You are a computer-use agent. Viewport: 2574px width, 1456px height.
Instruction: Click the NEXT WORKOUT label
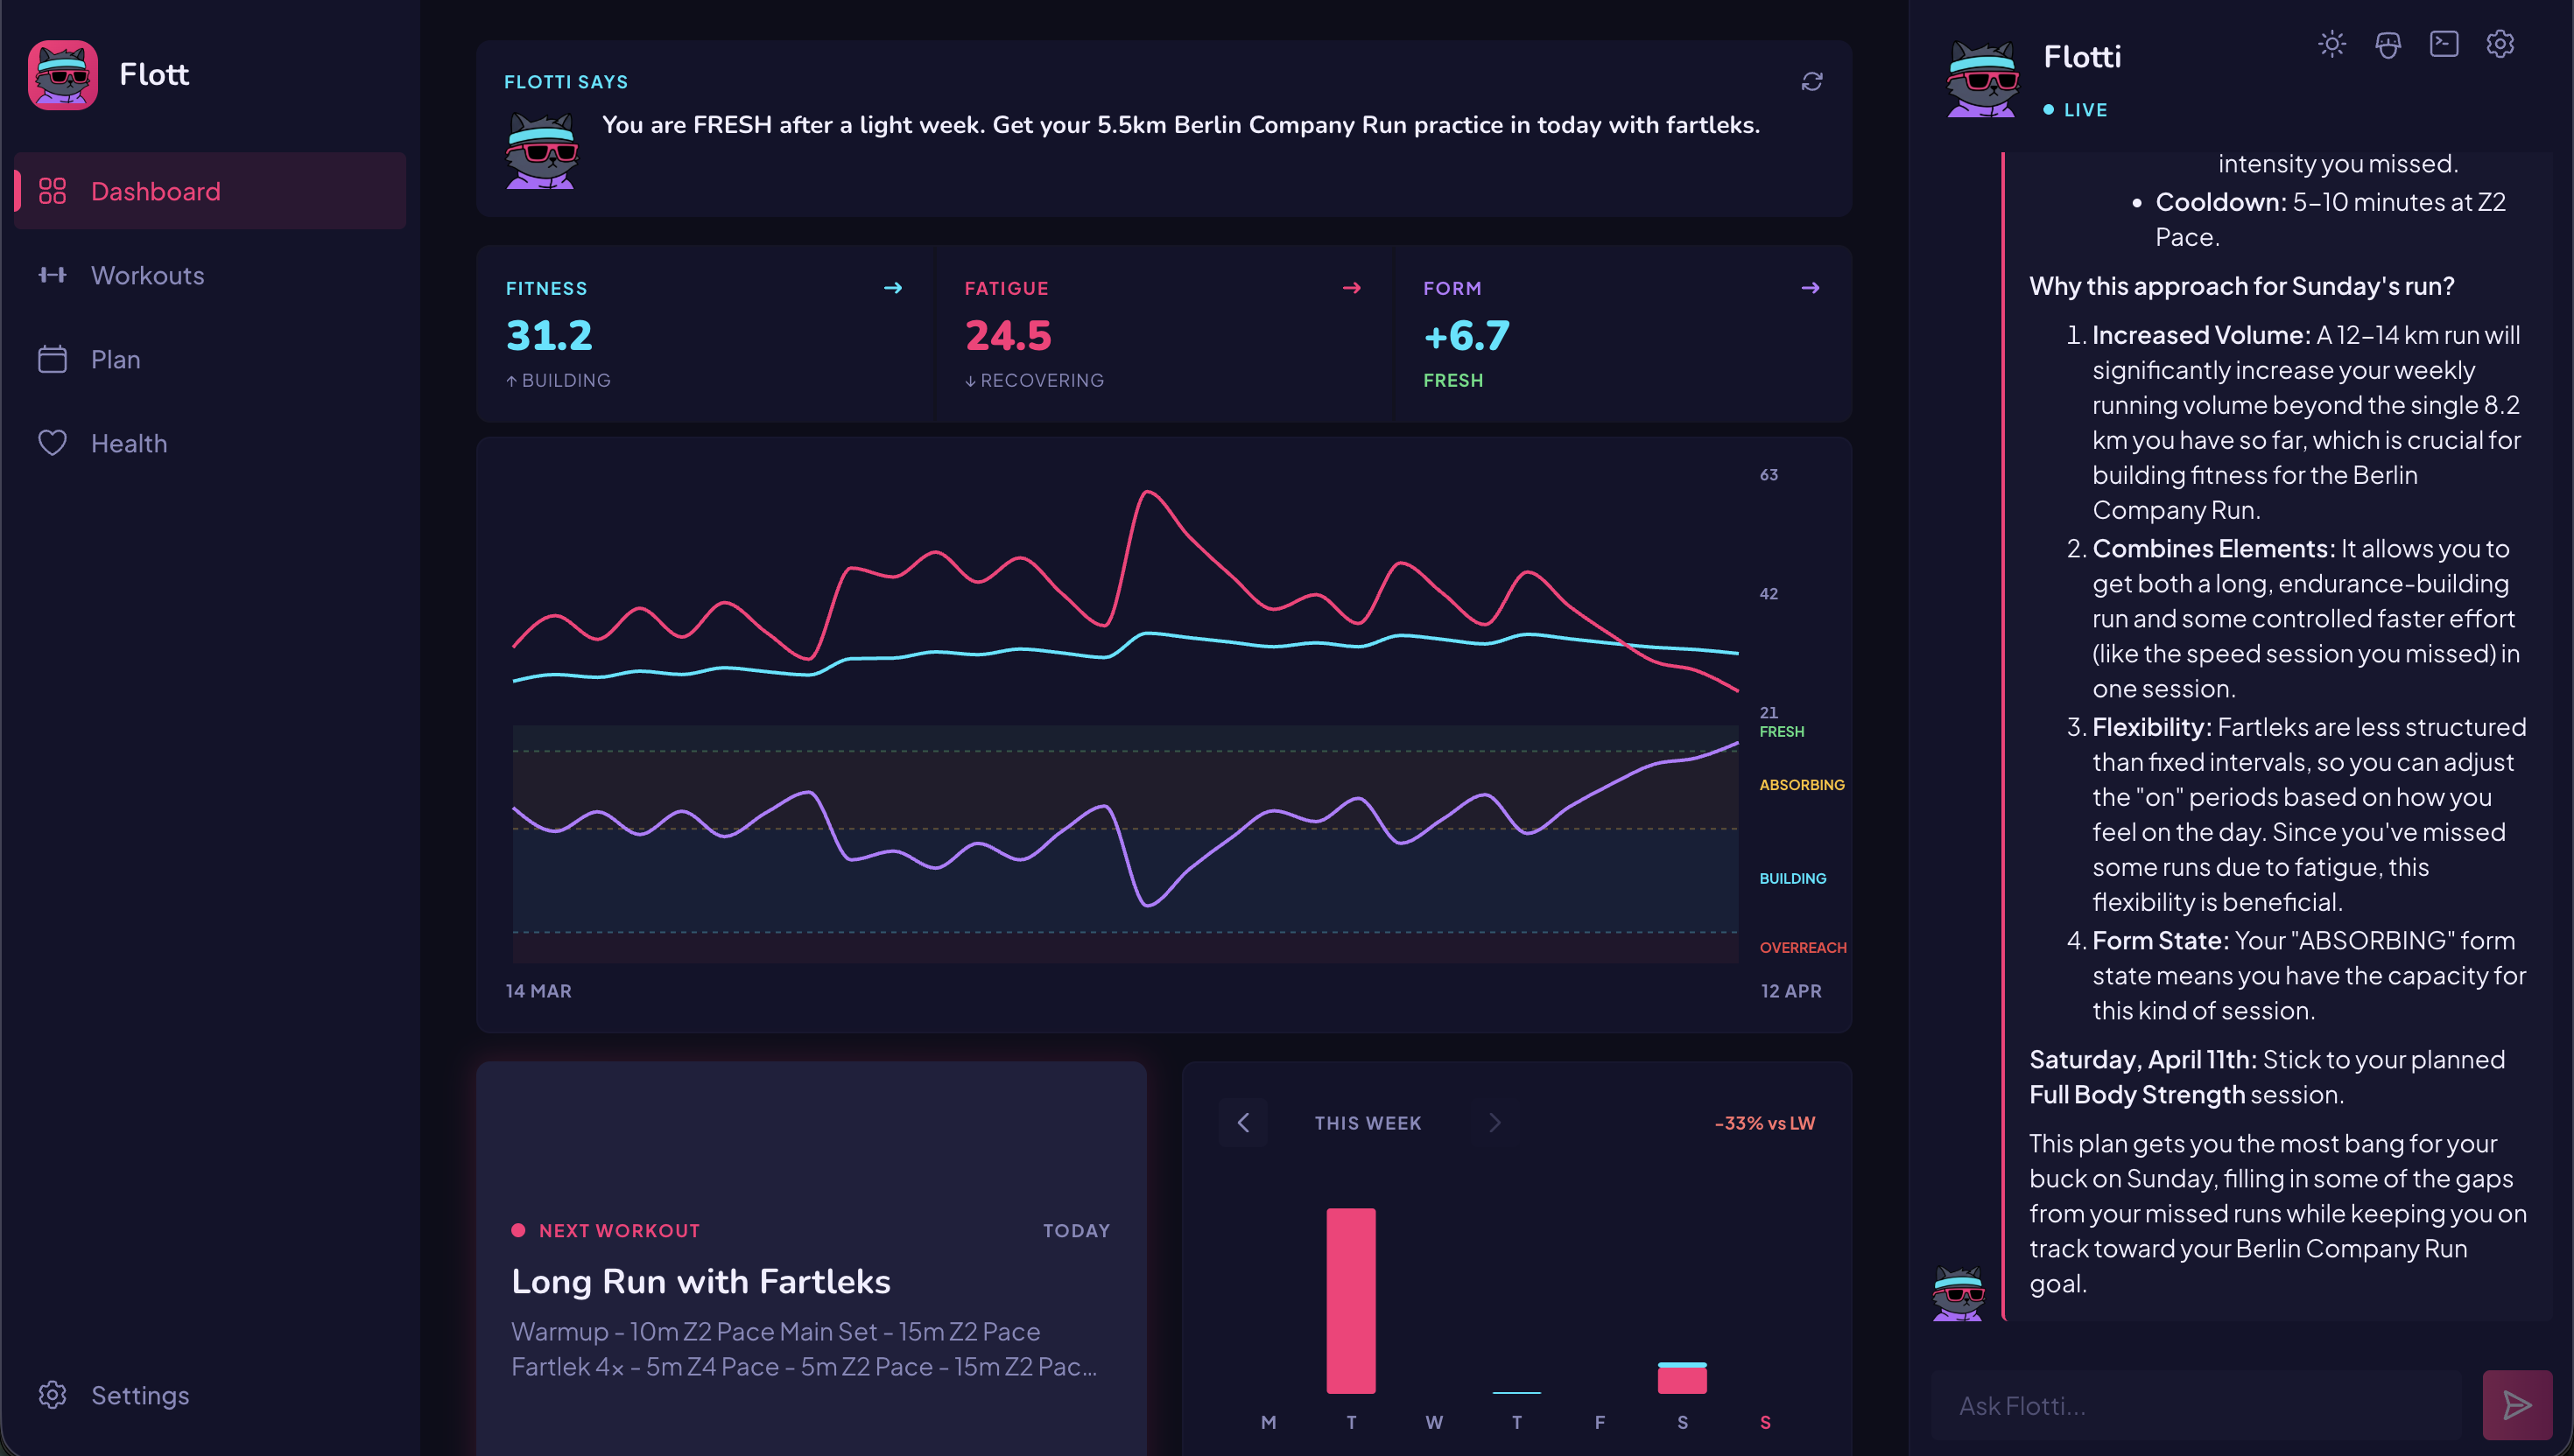pyautogui.click(x=619, y=1231)
